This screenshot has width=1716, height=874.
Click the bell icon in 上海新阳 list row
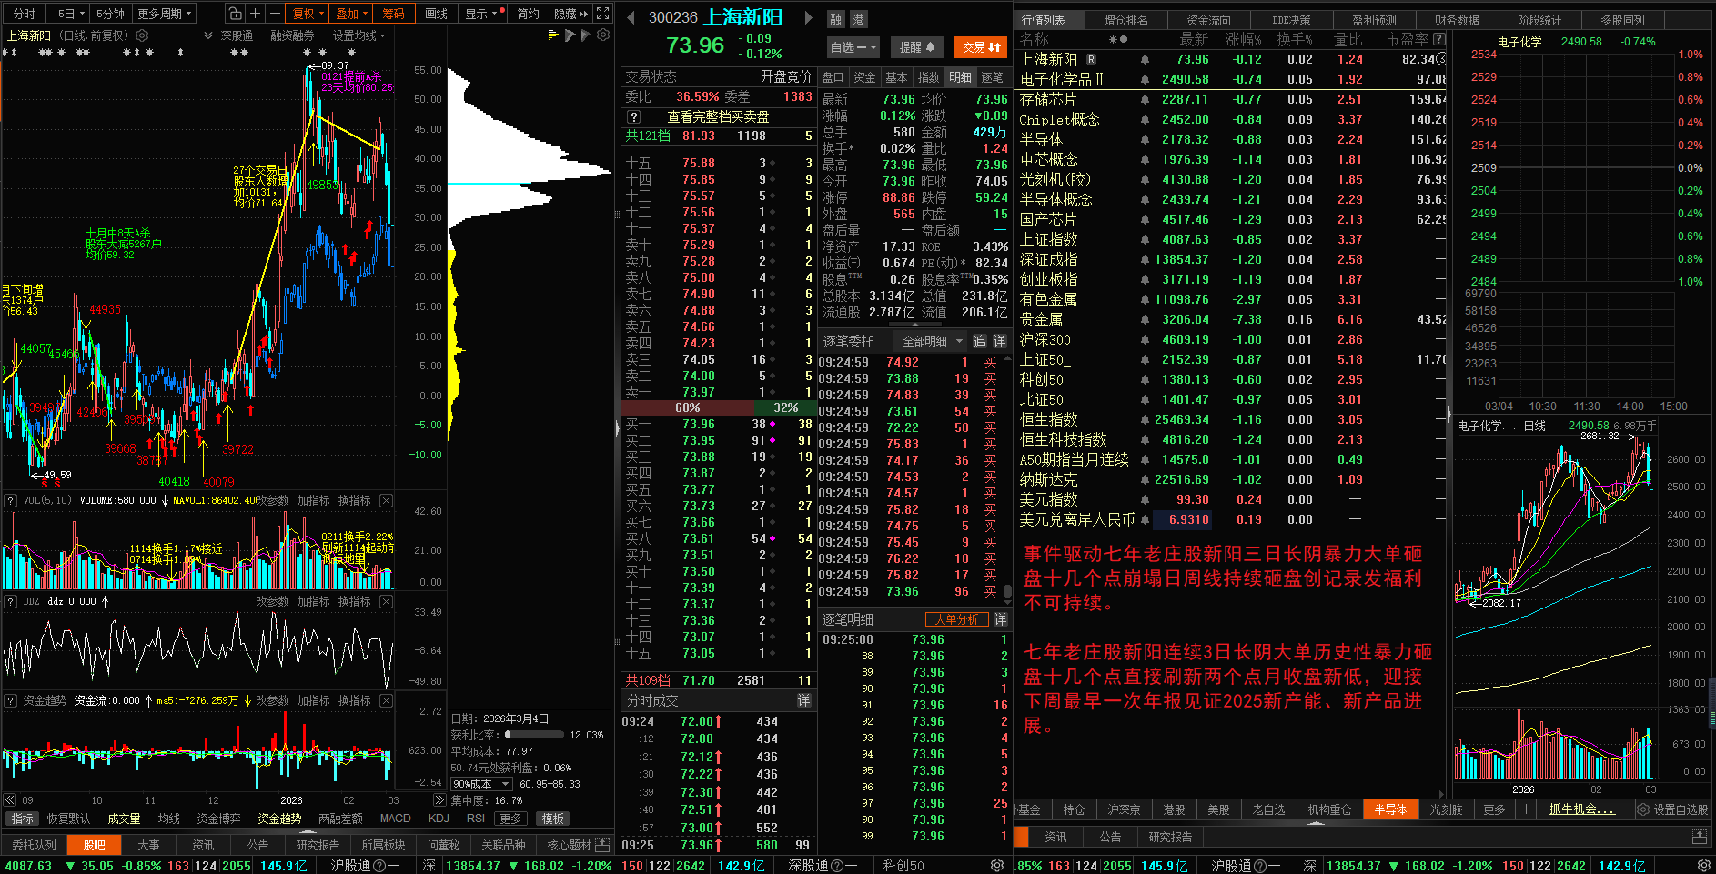pyautogui.click(x=1145, y=59)
